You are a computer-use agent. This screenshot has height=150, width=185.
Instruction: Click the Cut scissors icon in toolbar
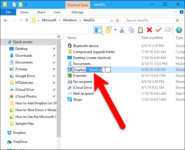tap(122, 30)
